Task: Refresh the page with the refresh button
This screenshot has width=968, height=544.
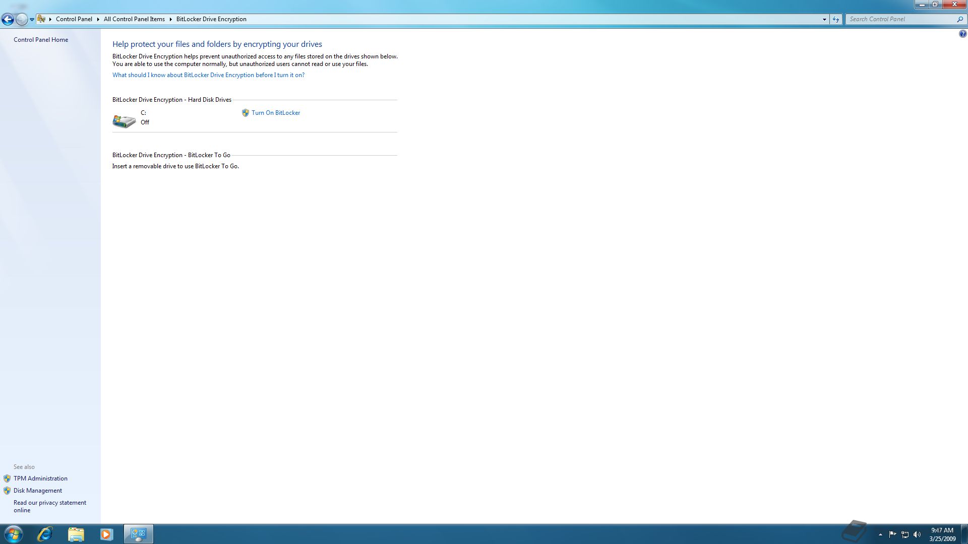Action: 836,19
